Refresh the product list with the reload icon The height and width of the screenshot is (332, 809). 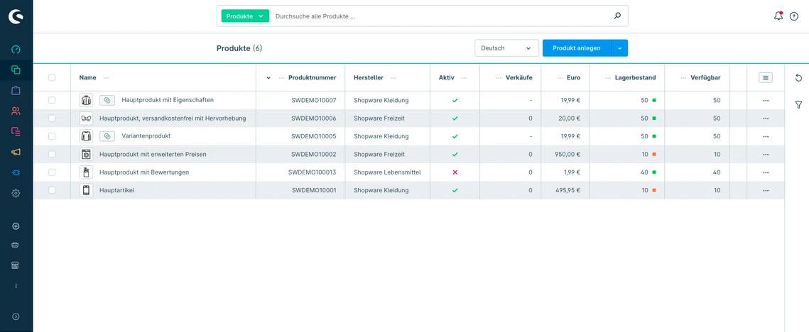pyautogui.click(x=798, y=78)
